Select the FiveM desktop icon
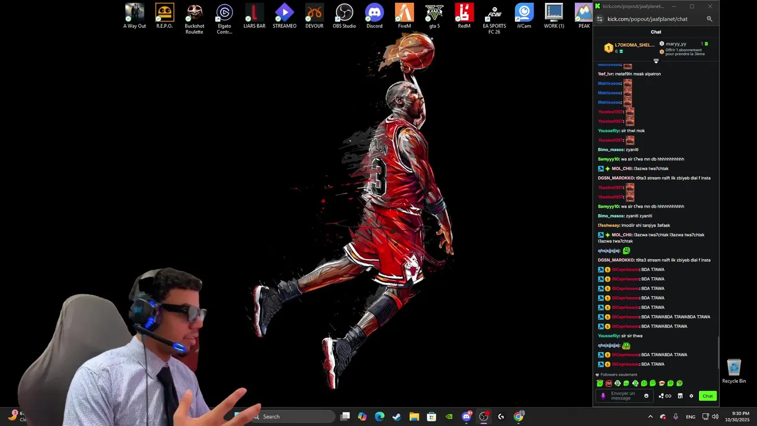This screenshot has width=757, height=426. 405,16
